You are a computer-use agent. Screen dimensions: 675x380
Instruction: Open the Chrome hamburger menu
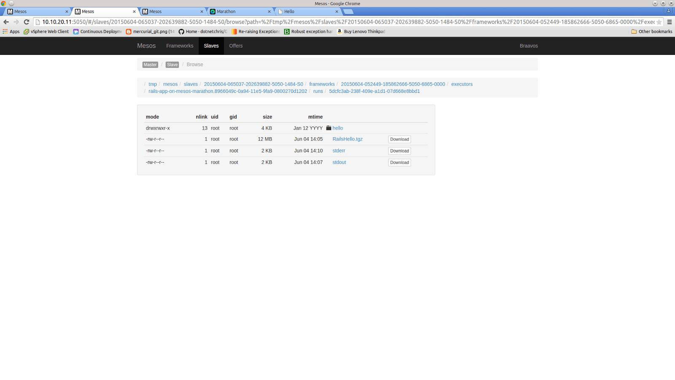[669, 22]
